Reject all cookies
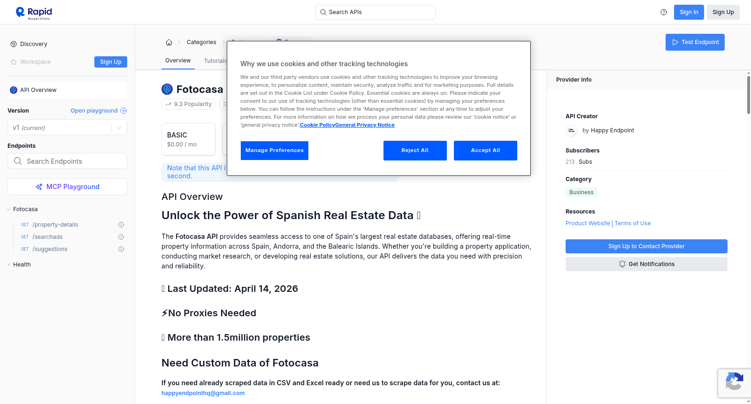This screenshot has height=404, width=751. (x=415, y=151)
